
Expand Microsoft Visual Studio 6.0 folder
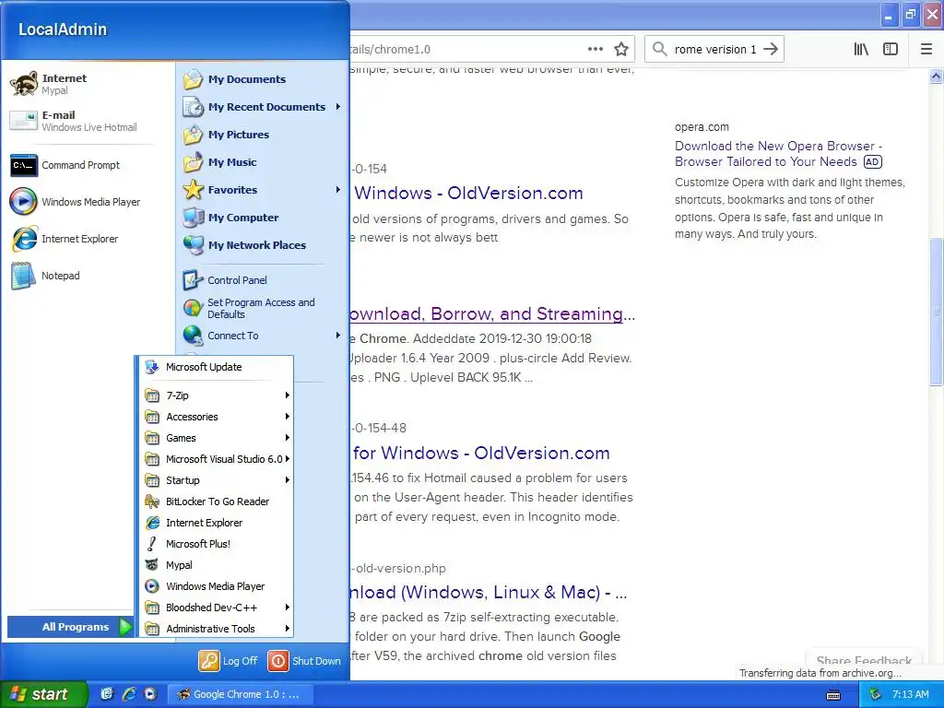[217, 459]
